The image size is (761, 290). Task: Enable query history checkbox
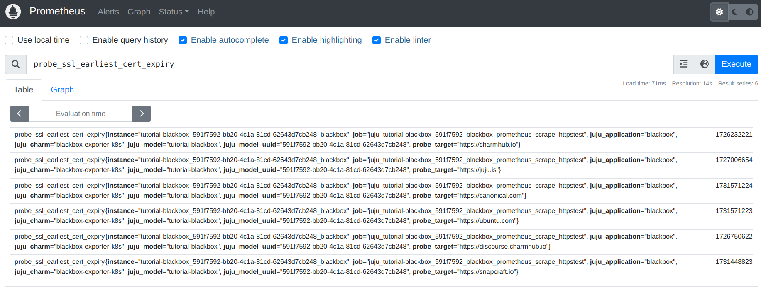pos(84,40)
